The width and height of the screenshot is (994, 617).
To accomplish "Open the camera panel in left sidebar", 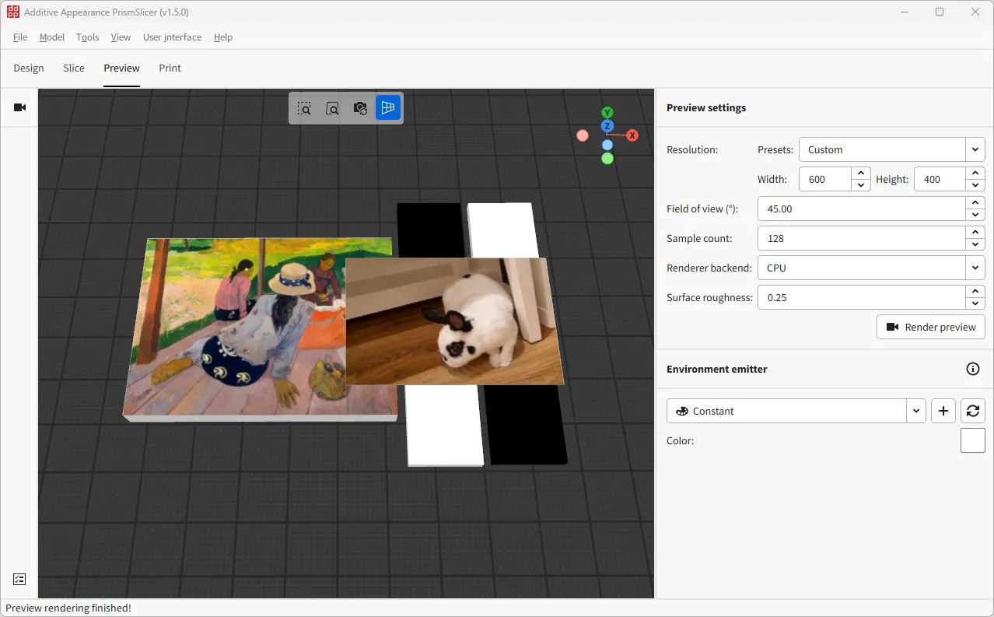I will click(19, 108).
